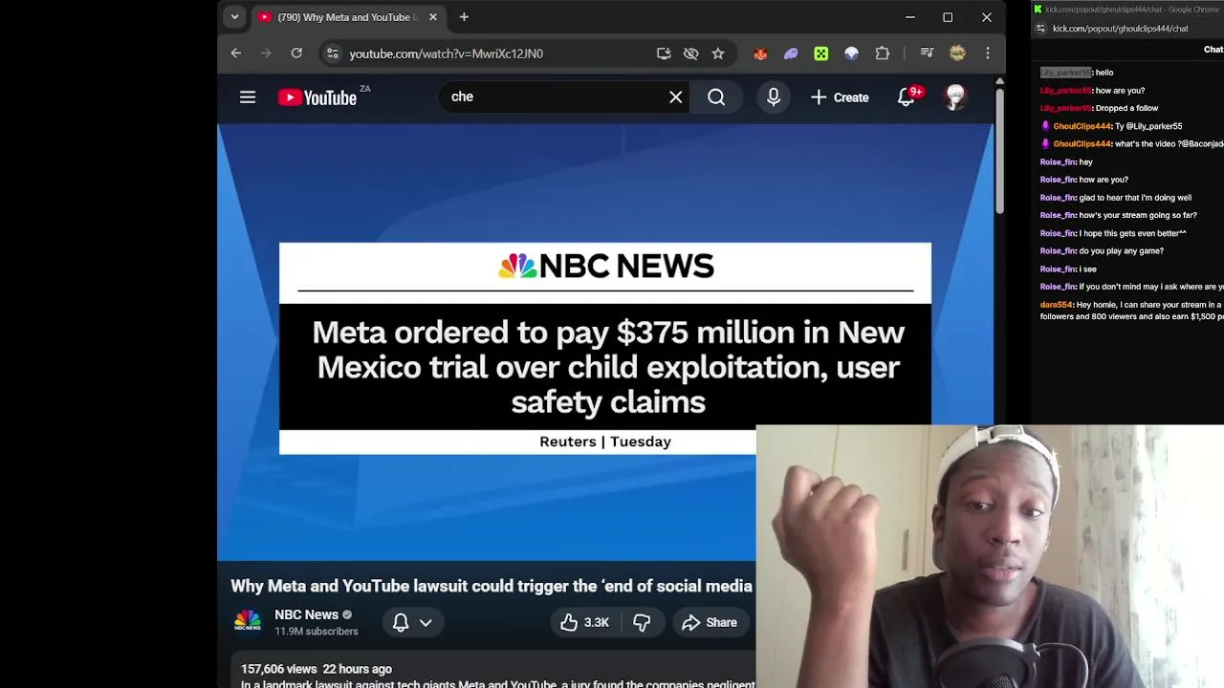The image size is (1224, 688).
Task: Click the install/cast screen icon in address bar
Action: (x=664, y=54)
